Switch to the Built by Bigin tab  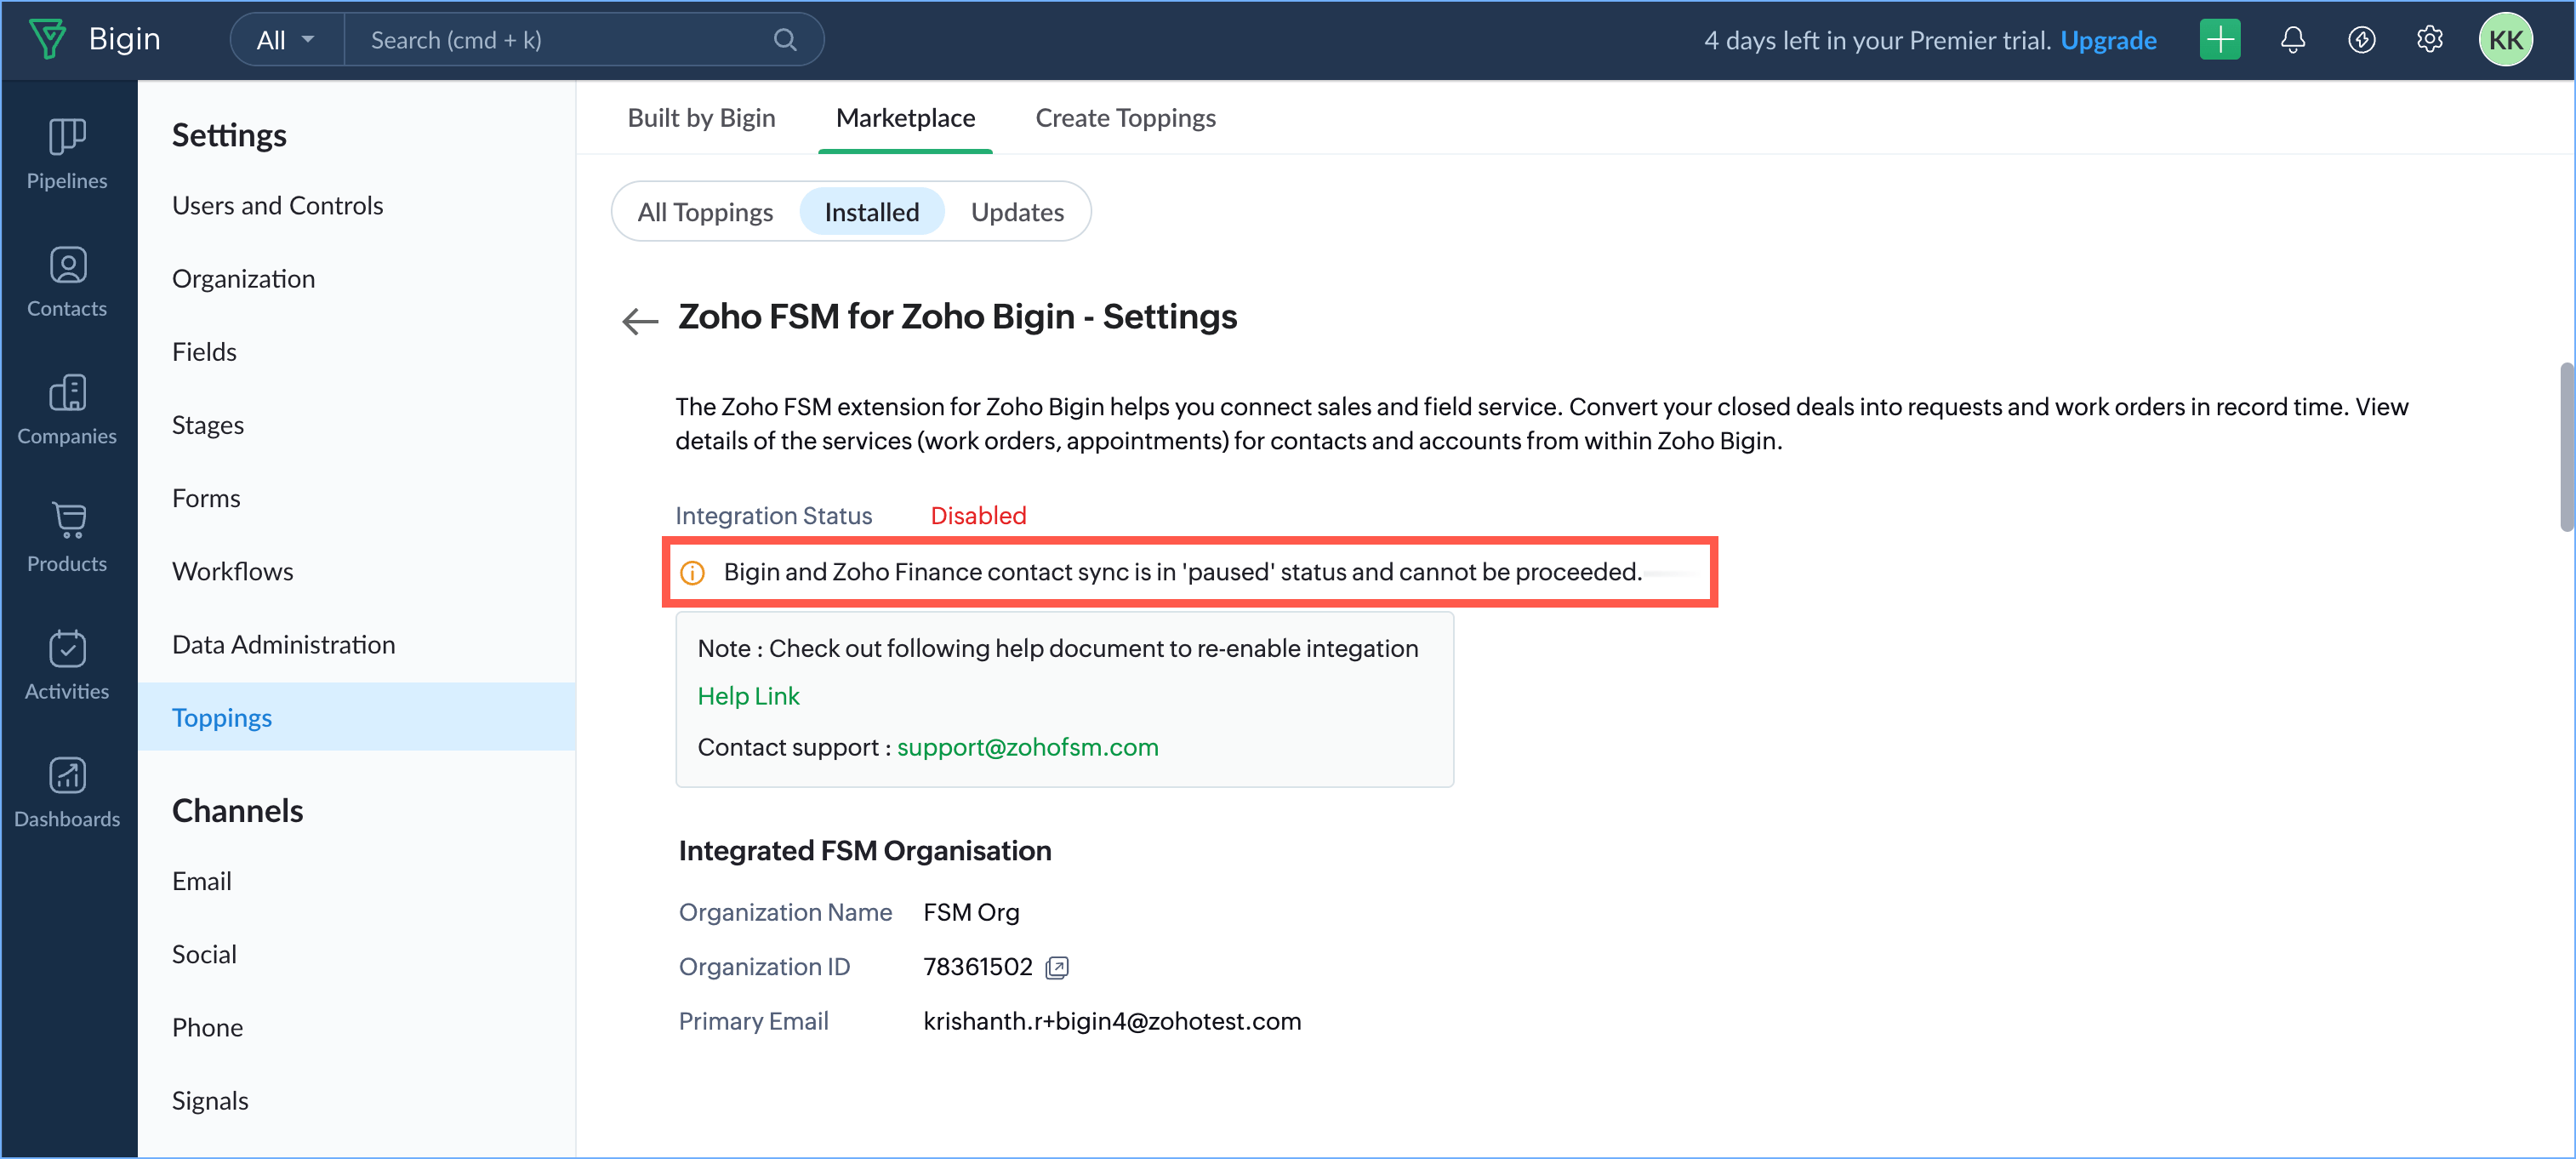[701, 118]
